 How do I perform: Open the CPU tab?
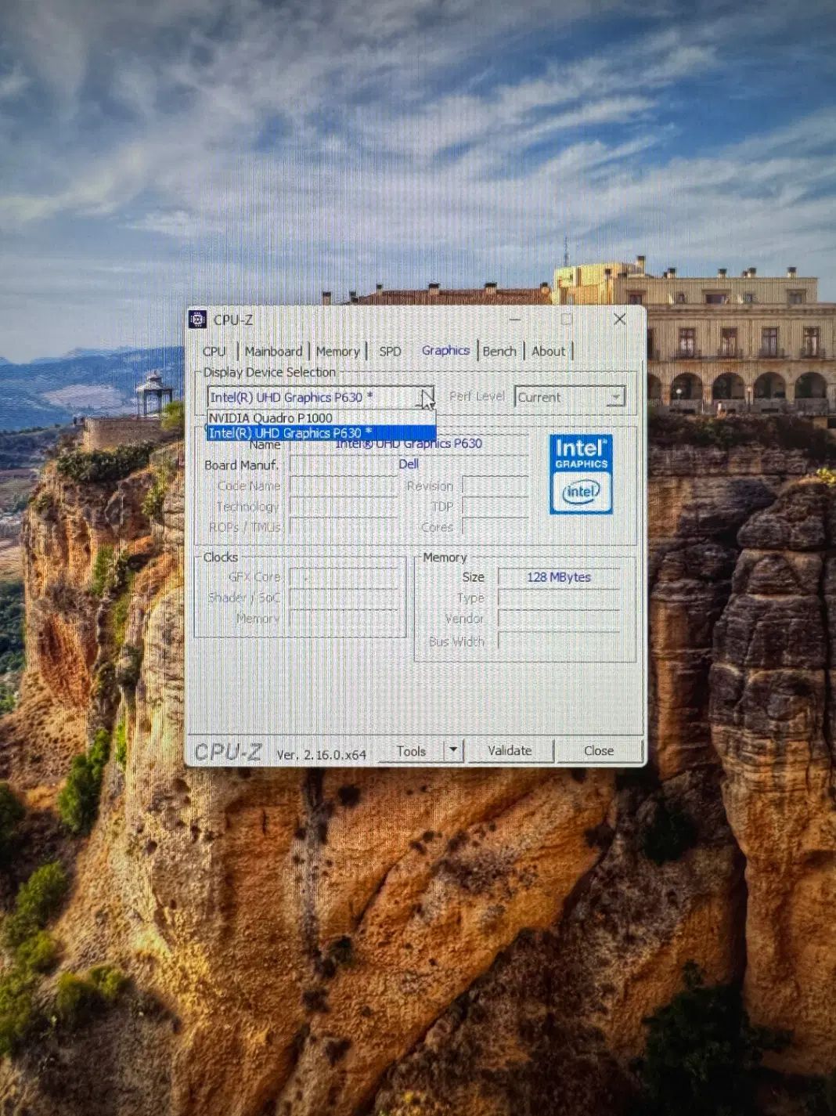tap(214, 352)
